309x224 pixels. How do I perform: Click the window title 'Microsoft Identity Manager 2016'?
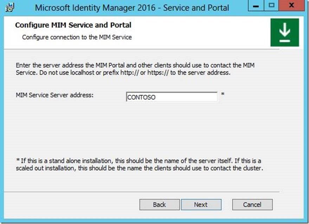coord(95,8)
